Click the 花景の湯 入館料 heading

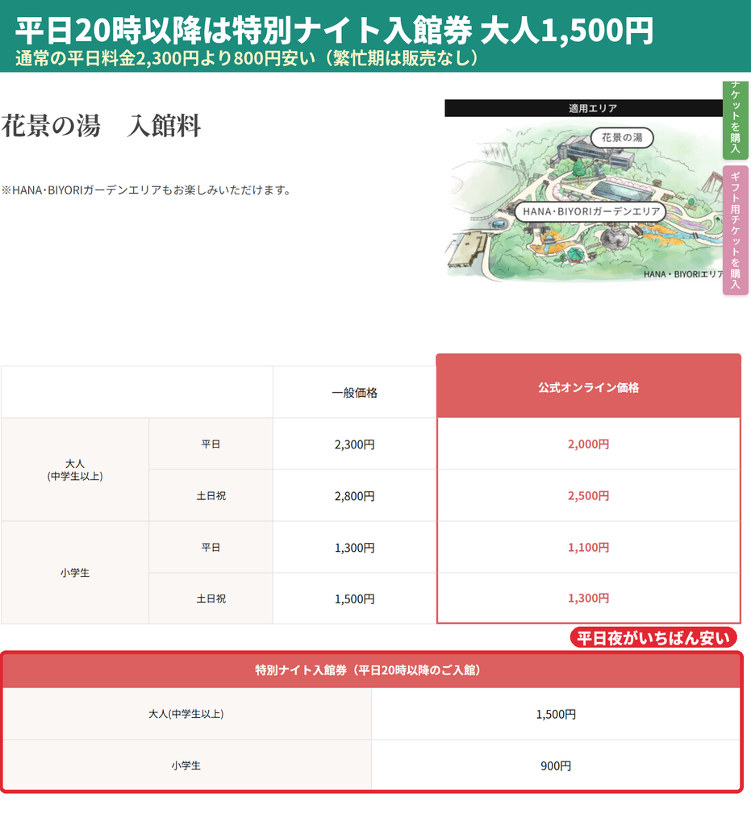point(101,126)
